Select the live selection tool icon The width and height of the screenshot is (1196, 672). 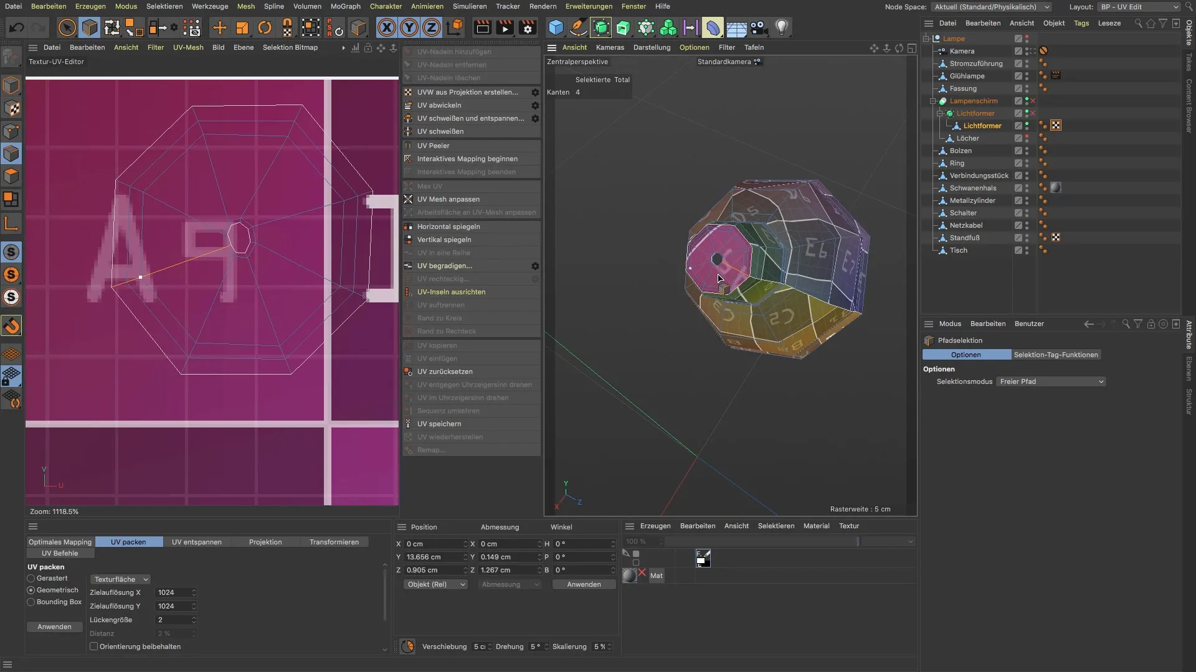click(67, 27)
